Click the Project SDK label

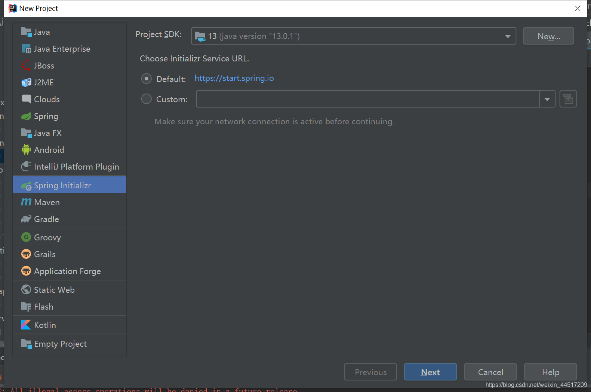158,34
